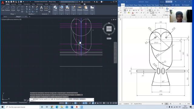Click the ViewCube Superior face
Image resolution: width=194 pixels, height=109 pixels.
click(109, 29)
